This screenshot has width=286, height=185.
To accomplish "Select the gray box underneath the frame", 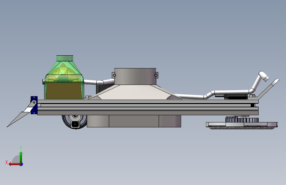I will point(134,121).
